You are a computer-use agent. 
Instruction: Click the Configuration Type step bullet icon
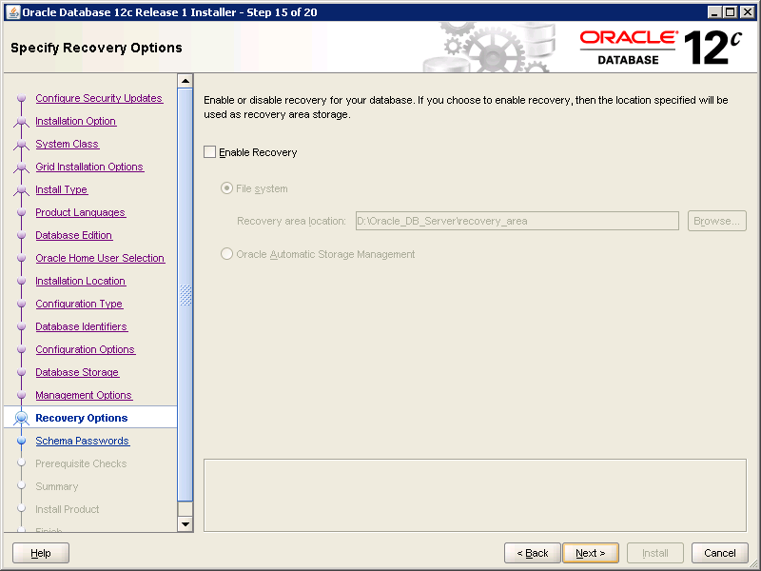21,304
